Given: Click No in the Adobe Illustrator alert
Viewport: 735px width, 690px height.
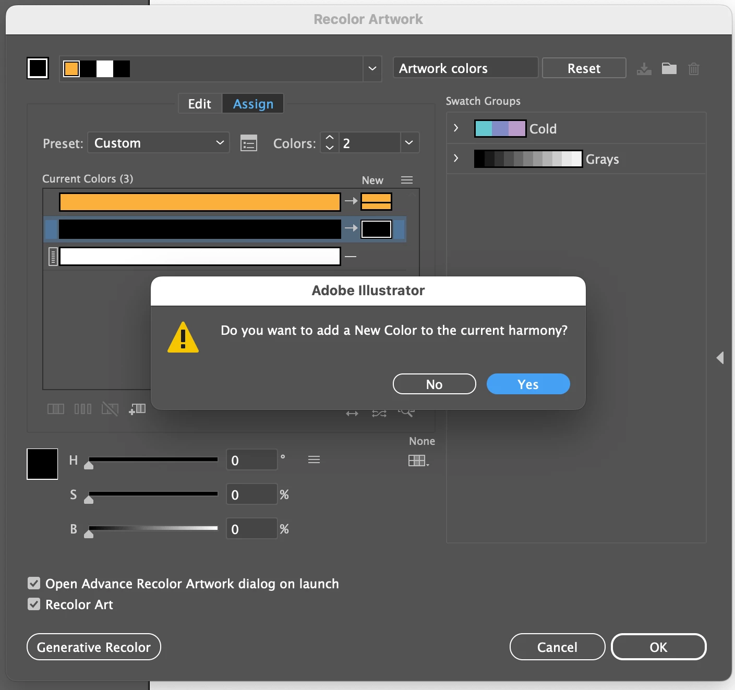Looking at the screenshot, I should pyautogui.click(x=434, y=384).
